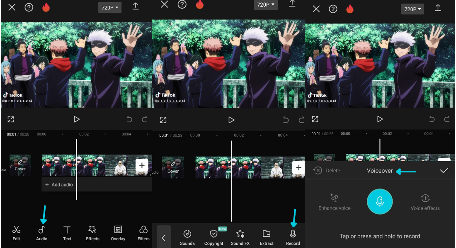
Task: Open Voice effects option
Action: (425, 202)
